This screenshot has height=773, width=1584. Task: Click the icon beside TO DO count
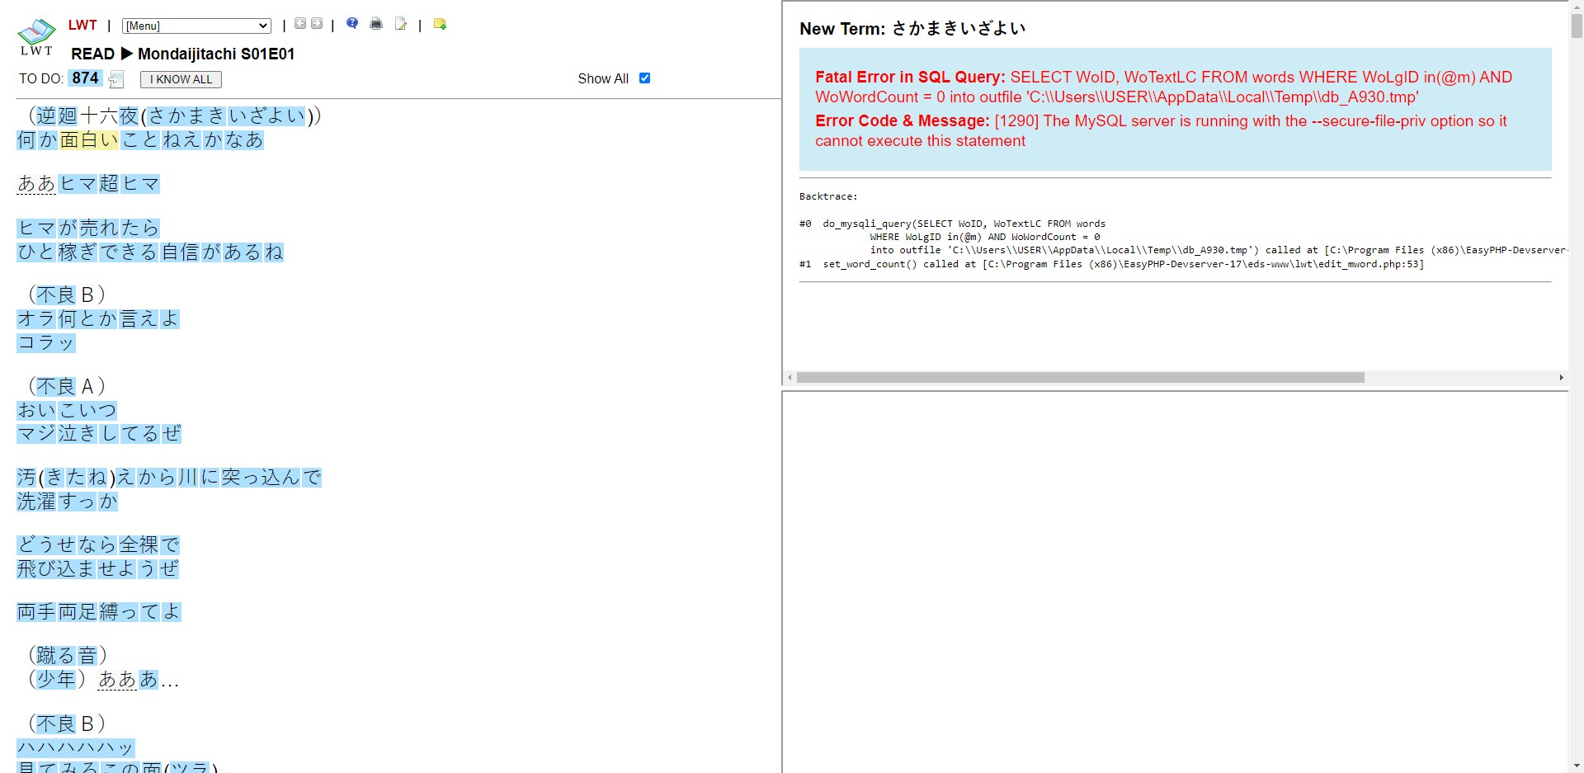tap(116, 79)
